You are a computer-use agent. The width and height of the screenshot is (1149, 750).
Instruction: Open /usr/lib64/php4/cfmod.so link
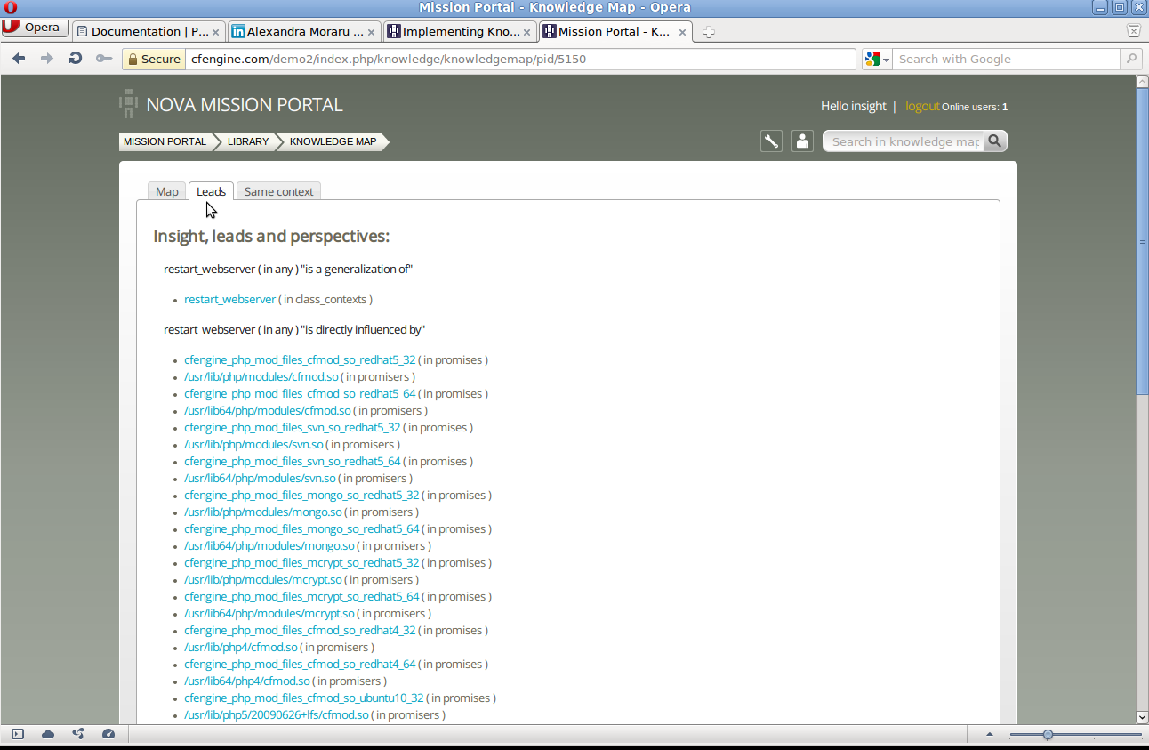[246, 681]
